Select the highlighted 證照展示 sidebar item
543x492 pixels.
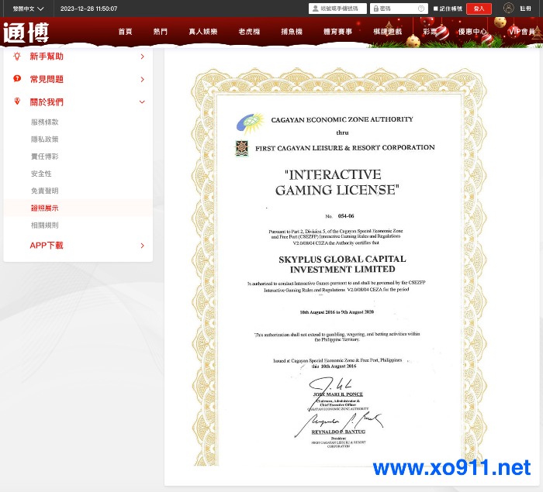pos(78,208)
